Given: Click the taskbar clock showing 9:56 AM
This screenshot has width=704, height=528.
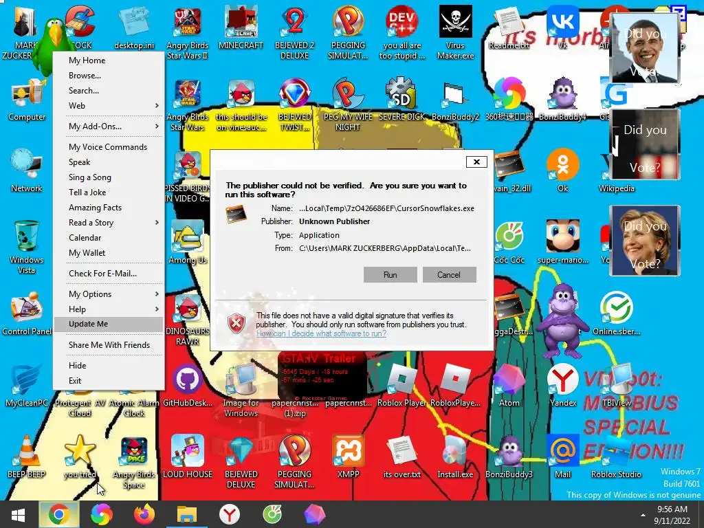Looking at the screenshot, I should pos(672,515).
